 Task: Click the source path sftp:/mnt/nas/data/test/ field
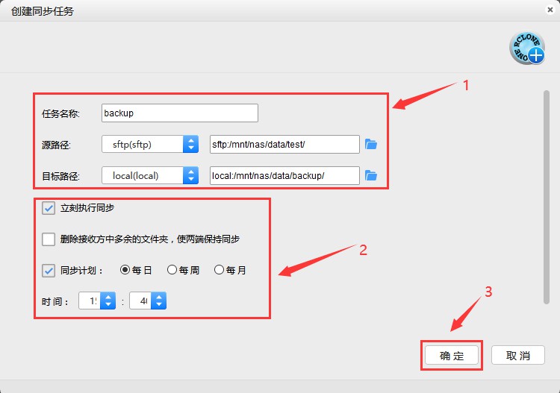coord(284,144)
